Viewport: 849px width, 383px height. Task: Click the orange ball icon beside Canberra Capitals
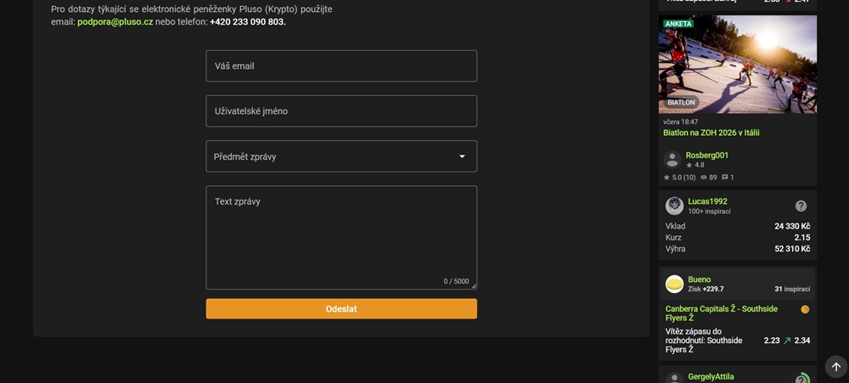805,309
